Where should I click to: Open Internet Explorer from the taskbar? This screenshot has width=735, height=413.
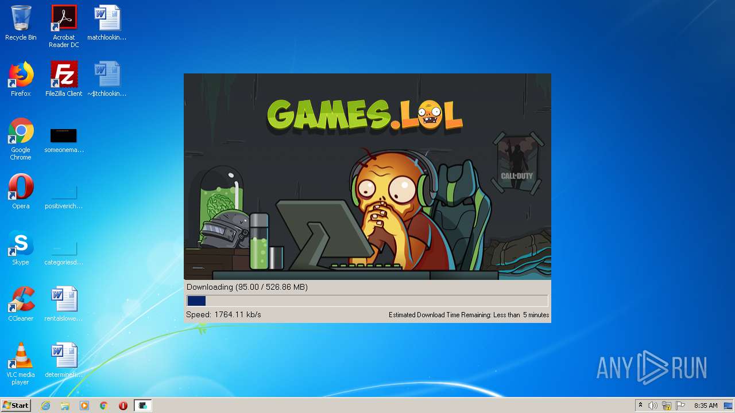(x=46, y=406)
